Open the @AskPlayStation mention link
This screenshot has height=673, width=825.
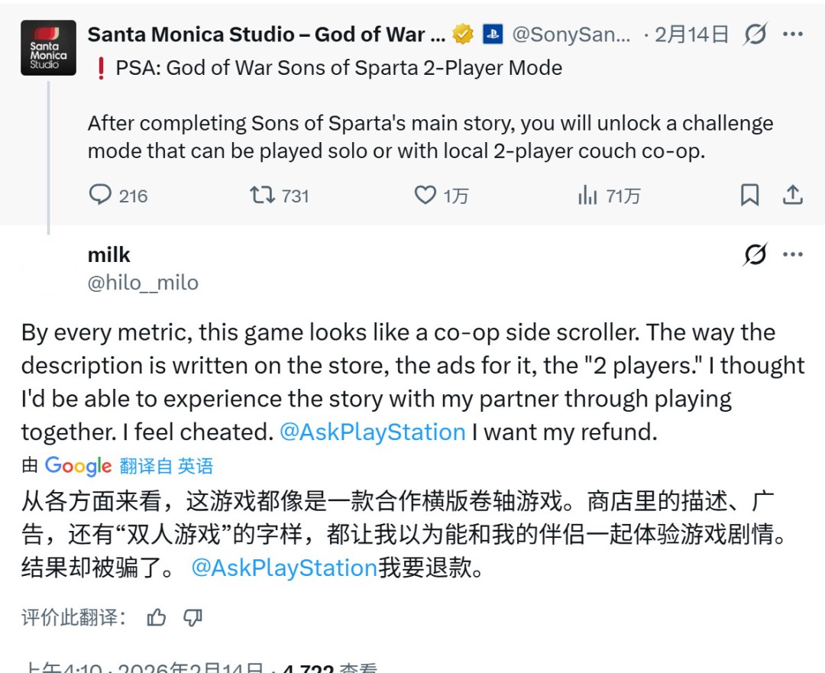374,432
